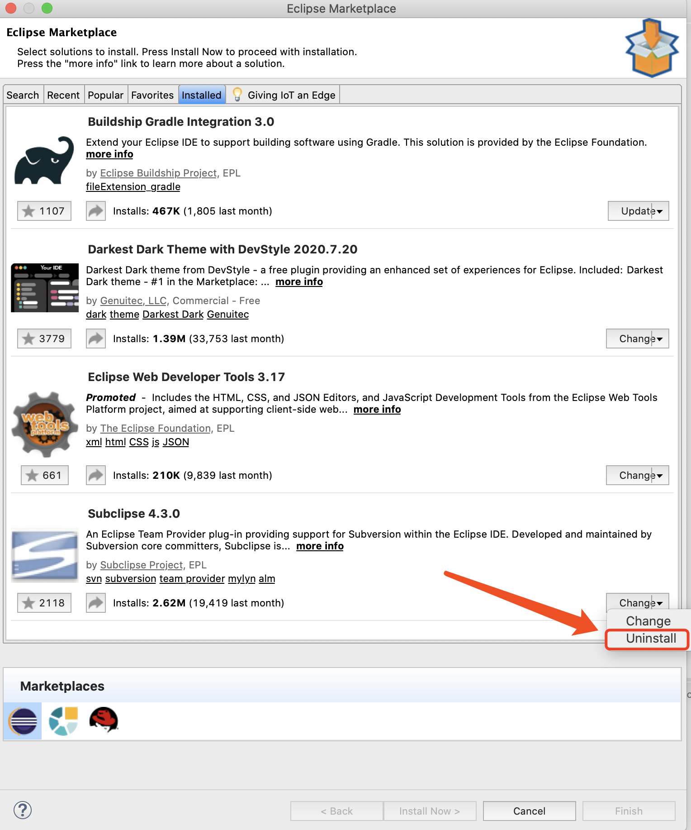Image resolution: width=691 pixels, height=830 pixels.
Task: Open the Buildship Gradle elephant logo
Action: (44, 160)
